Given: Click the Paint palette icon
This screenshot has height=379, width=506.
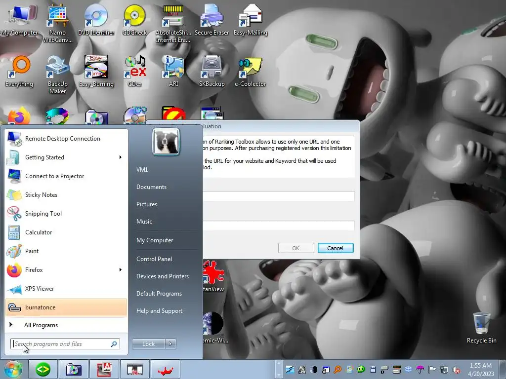Looking at the screenshot, I should [x=14, y=251].
